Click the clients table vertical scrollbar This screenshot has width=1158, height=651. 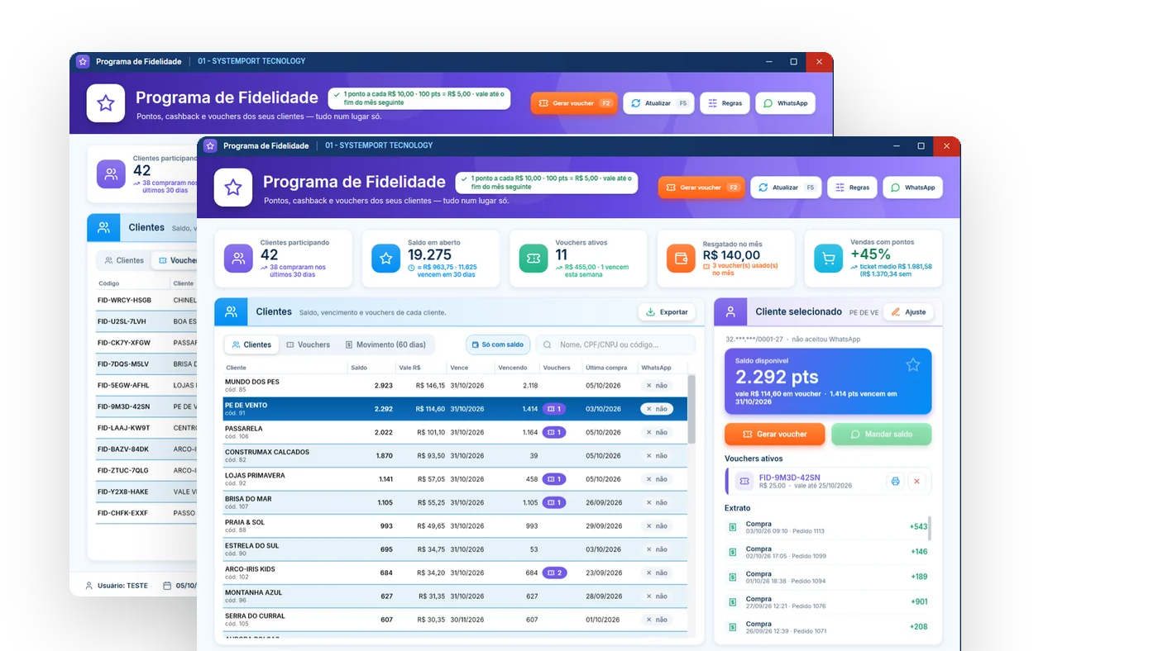pos(691,409)
